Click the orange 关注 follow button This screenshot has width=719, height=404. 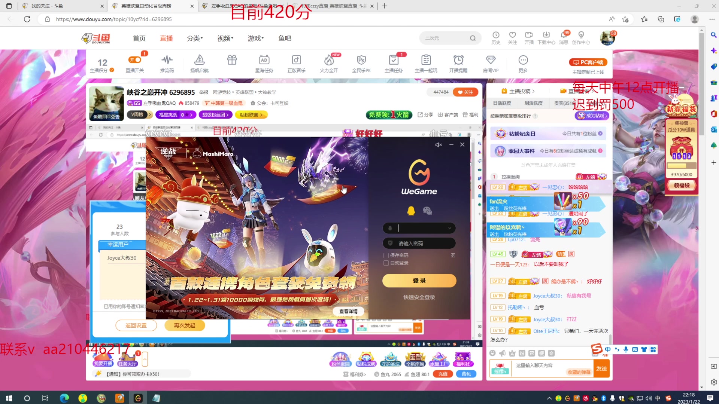pos(465,92)
